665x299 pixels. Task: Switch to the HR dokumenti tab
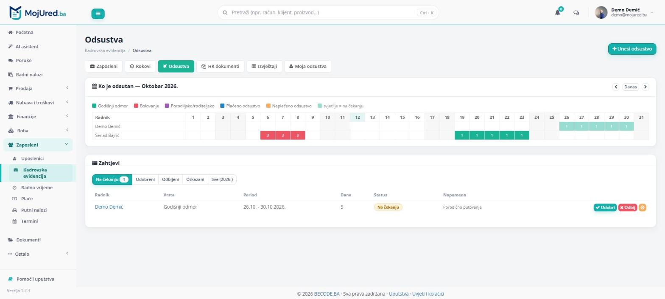[x=221, y=66]
